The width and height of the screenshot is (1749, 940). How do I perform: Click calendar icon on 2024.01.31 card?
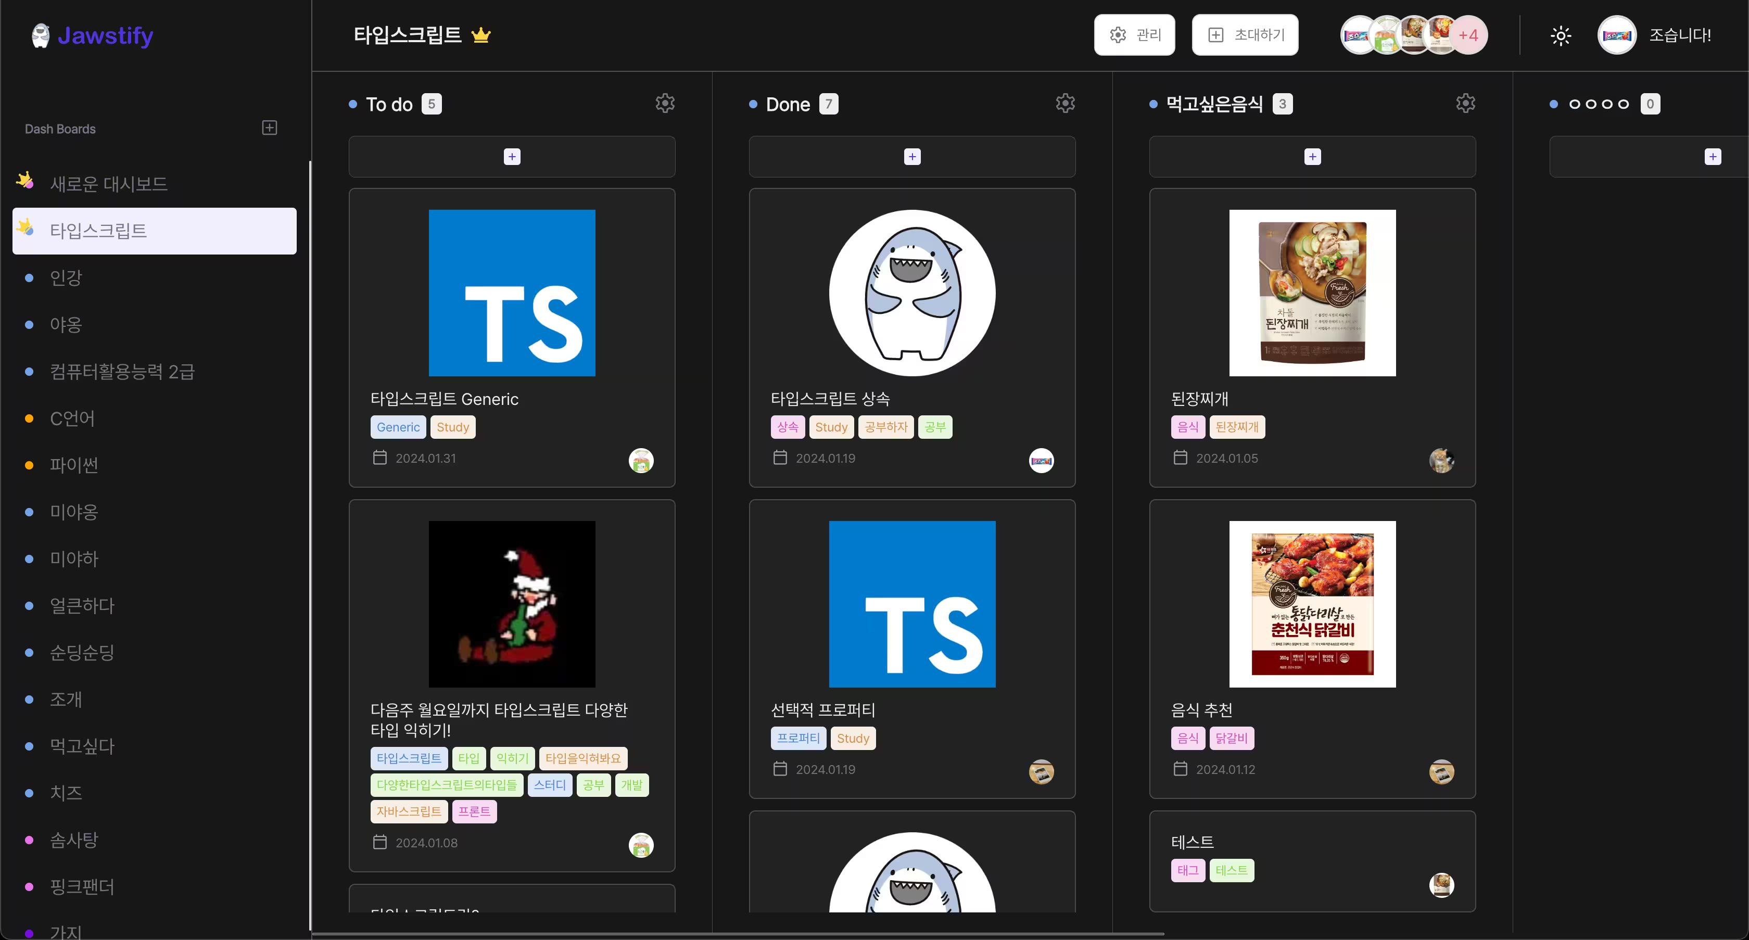379,458
